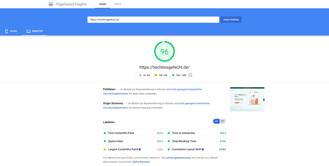Open Origin Summary 'Geschwindigkeitsdaten' link
The width and height of the screenshot is (329, 166).
(116, 108)
